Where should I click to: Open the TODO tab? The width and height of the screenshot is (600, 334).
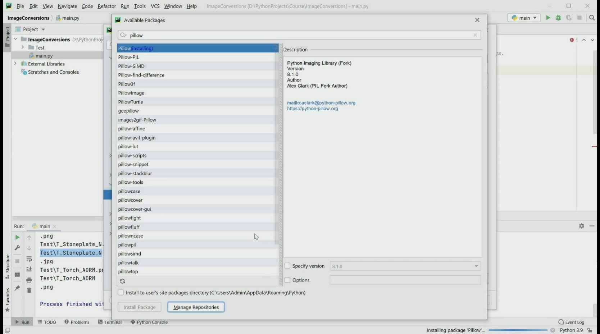47,322
